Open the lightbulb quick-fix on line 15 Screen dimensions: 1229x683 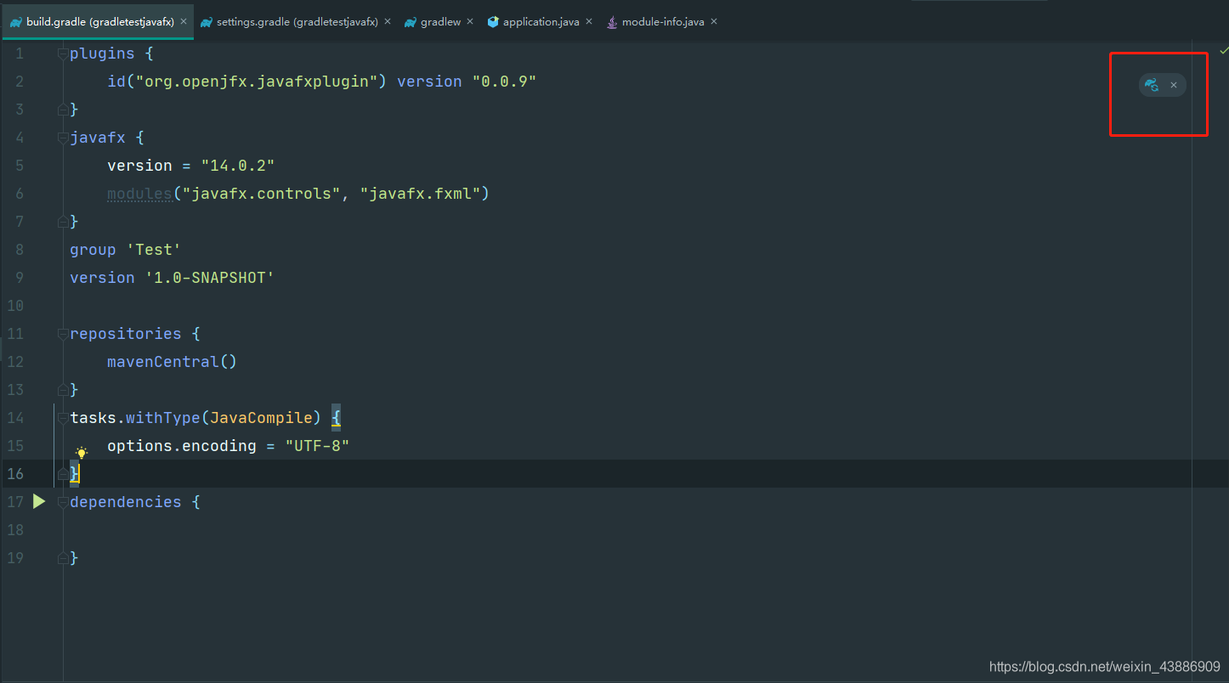point(82,453)
